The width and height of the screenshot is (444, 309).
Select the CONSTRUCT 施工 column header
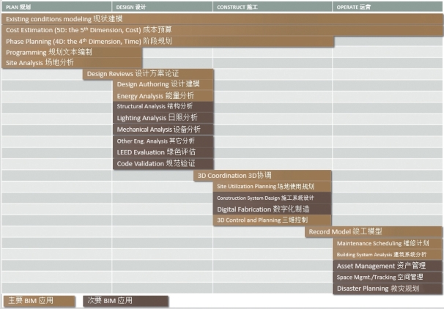click(273, 7)
